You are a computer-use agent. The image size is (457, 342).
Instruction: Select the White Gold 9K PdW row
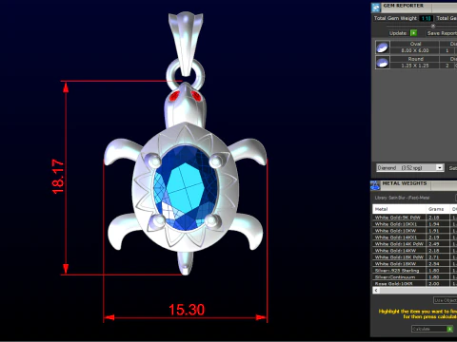(x=414, y=218)
